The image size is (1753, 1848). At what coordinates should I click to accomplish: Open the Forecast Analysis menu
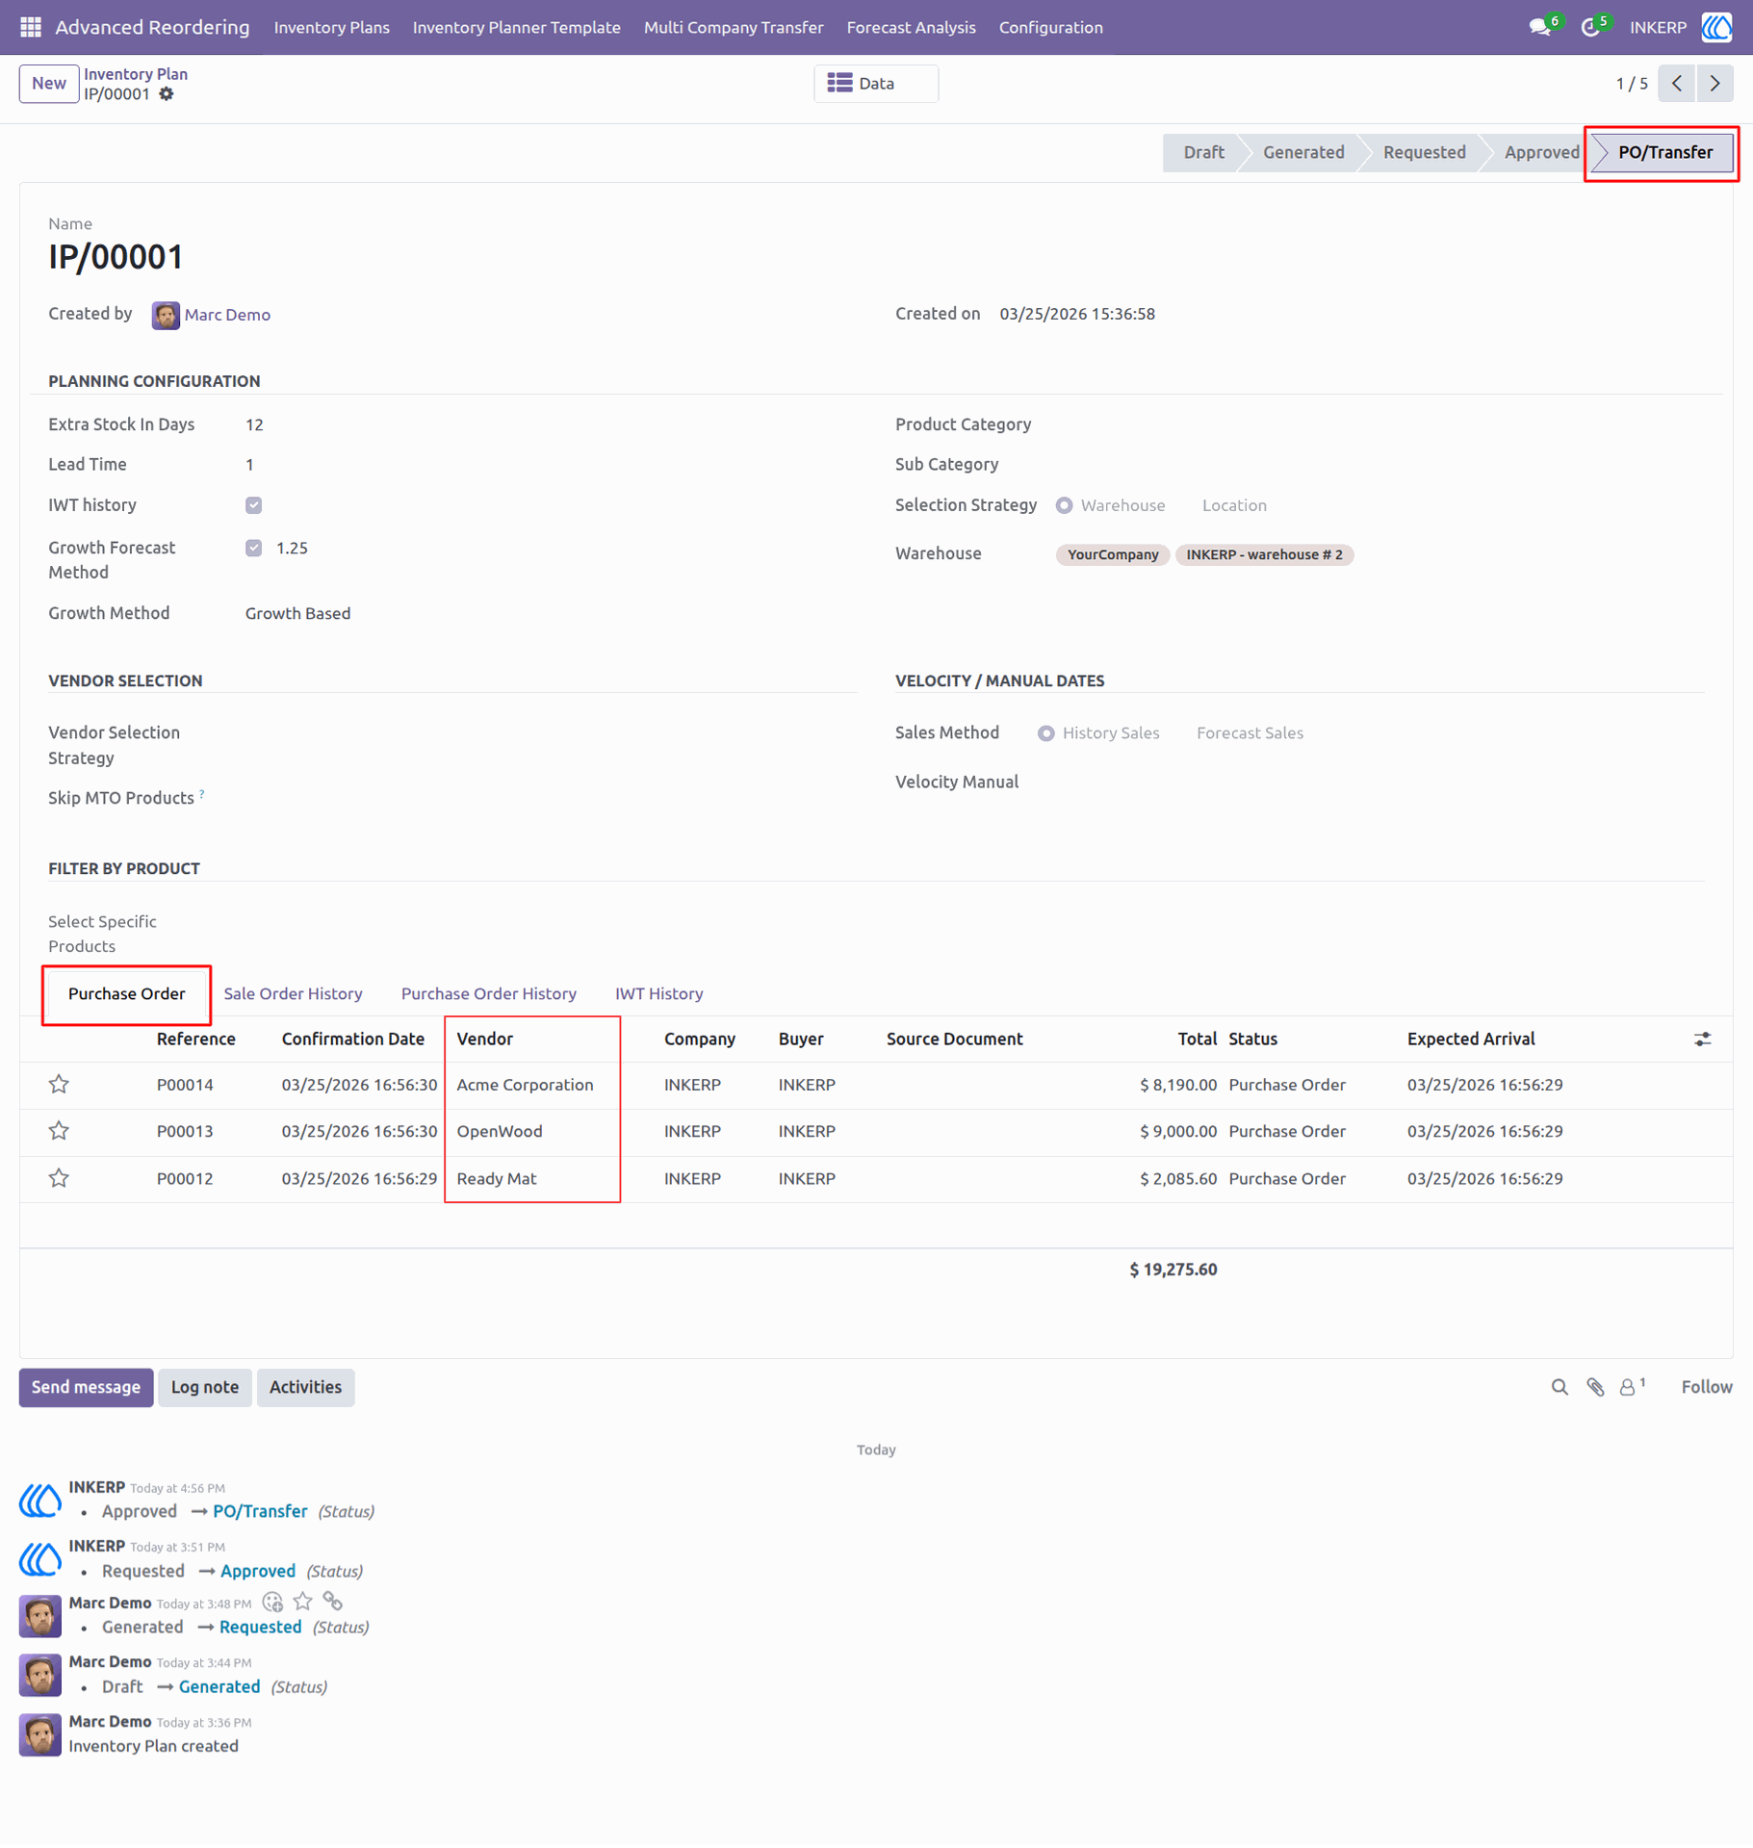click(911, 27)
